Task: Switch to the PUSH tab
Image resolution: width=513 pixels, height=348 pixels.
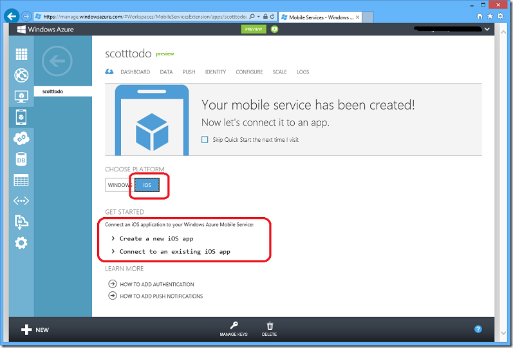Action: [189, 72]
